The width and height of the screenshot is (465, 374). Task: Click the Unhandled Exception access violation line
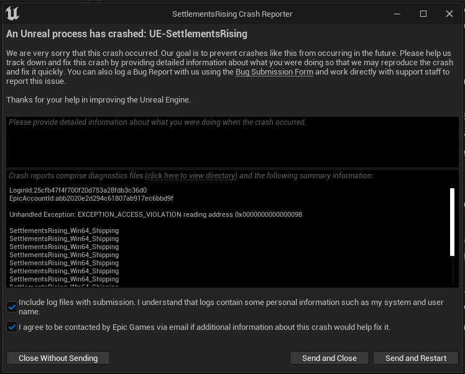click(155, 214)
